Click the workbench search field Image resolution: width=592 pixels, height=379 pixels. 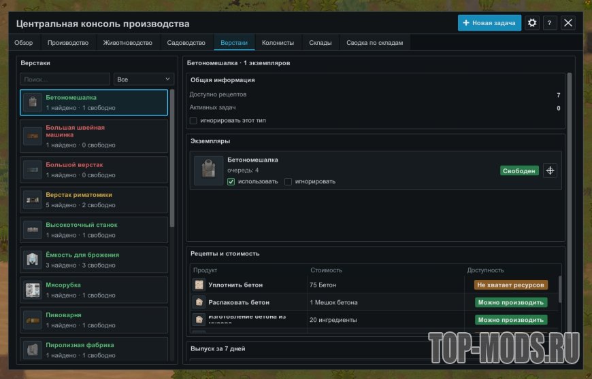65,79
